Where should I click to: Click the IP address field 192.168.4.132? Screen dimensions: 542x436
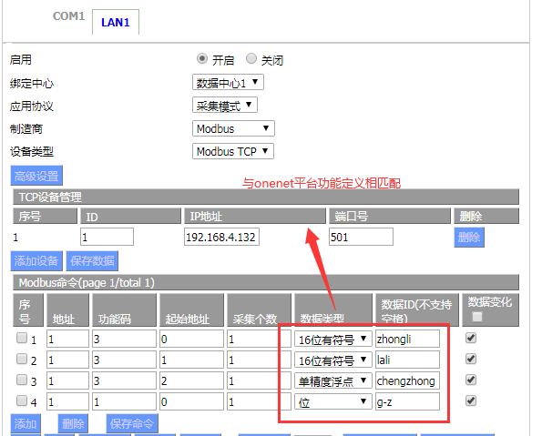click(221, 237)
